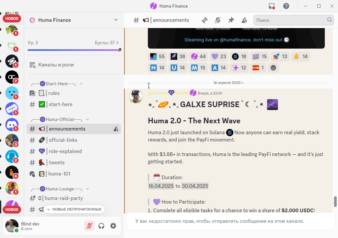Switch to the role-explained channel

pyautogui.click(x=74, y=151)
